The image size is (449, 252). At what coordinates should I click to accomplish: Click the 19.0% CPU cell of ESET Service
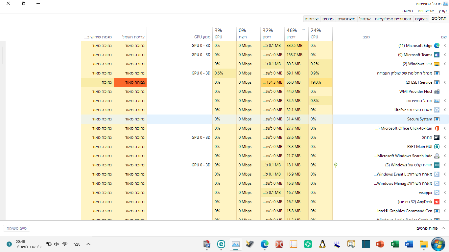coord(320,82)
